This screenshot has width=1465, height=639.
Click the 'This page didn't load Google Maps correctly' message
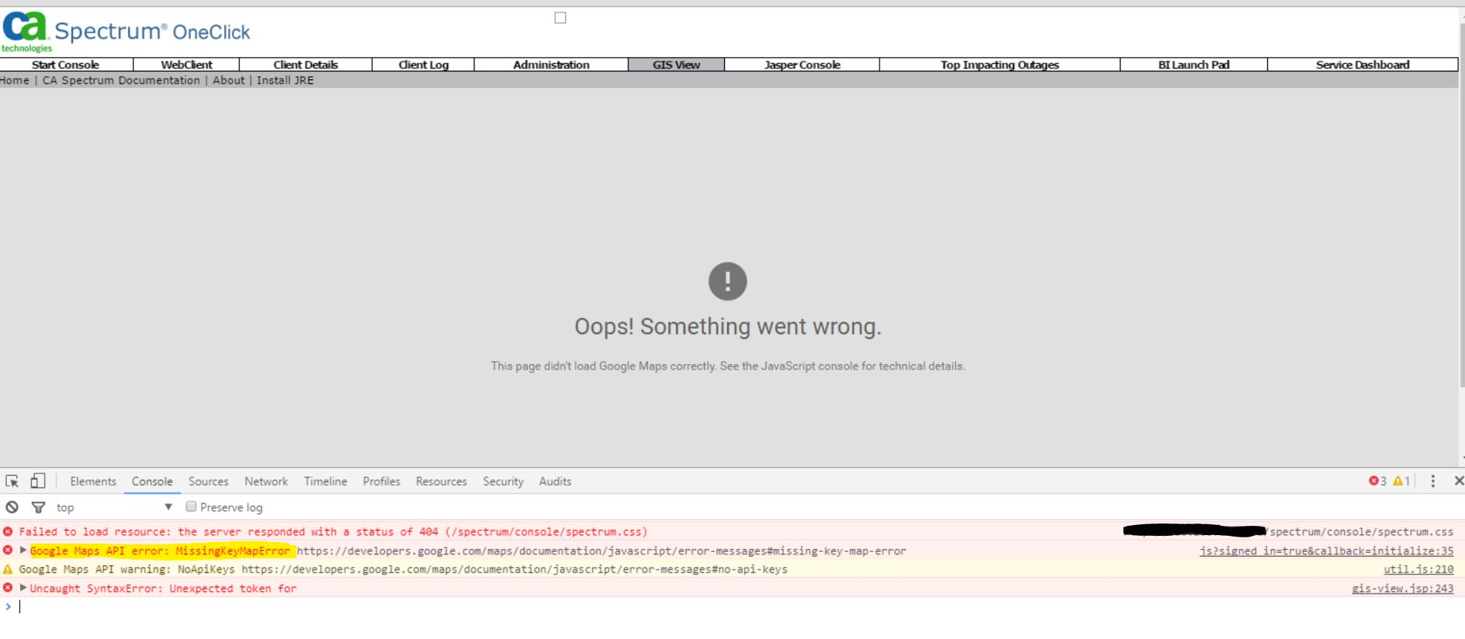pyautogui.click(x=728, y=366)
